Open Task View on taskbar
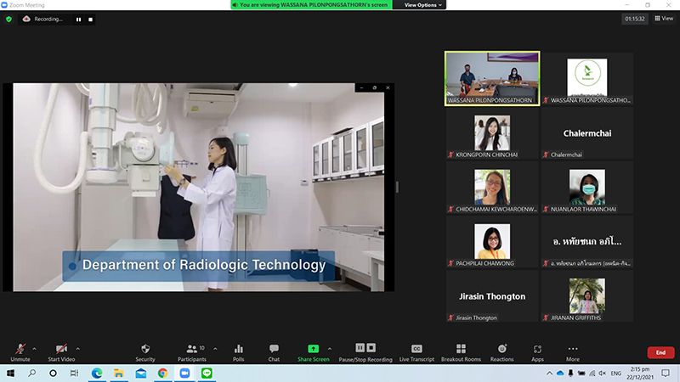 point(74,373)
